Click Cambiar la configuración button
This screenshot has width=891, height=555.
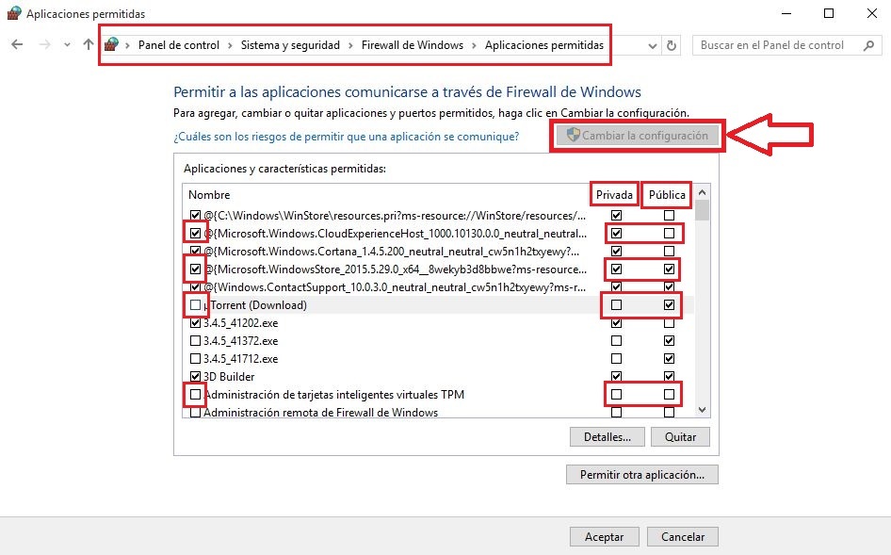point(638,136)
